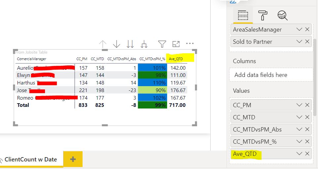Remove CC_MTDvsPM_Abs from Values

point(307,129)
